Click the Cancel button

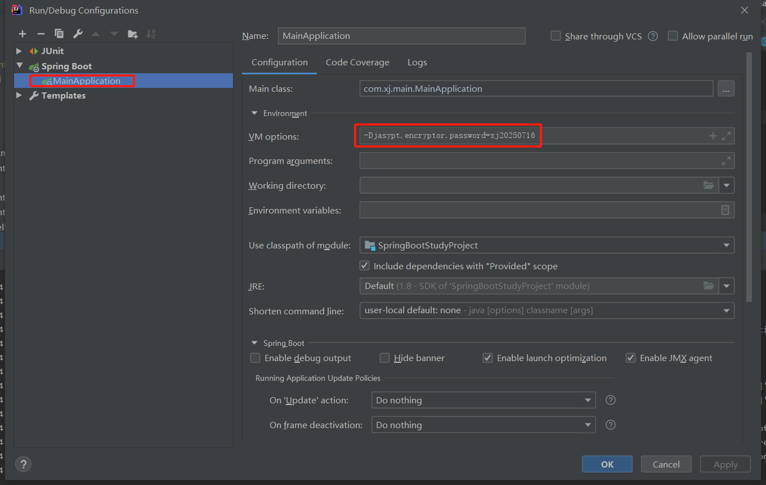[x=666, y=464]
